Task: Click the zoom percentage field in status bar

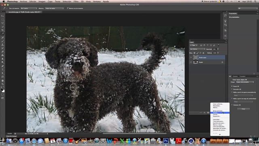Action: pos(10,133)
